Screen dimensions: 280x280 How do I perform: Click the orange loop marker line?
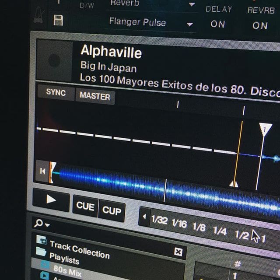click(238, 154)
